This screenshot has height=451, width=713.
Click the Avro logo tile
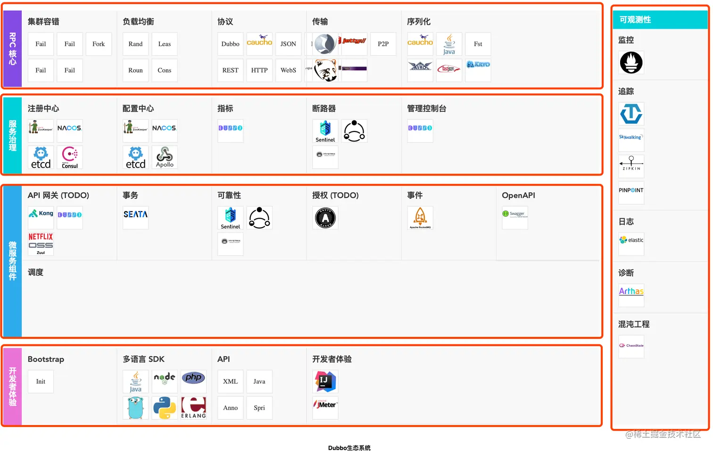pyautogui.click(x=420, y=71)
